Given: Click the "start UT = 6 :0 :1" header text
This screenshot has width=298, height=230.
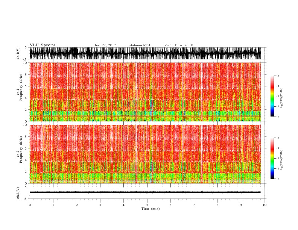Looking at the screenshot, I should click(182, 45).
